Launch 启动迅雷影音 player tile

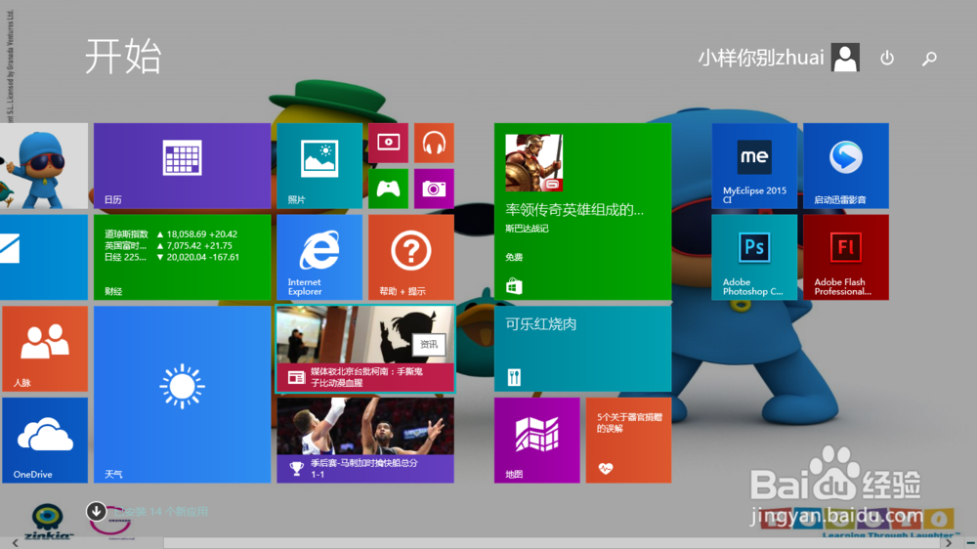pyautogui.click(x=846, y=166)
